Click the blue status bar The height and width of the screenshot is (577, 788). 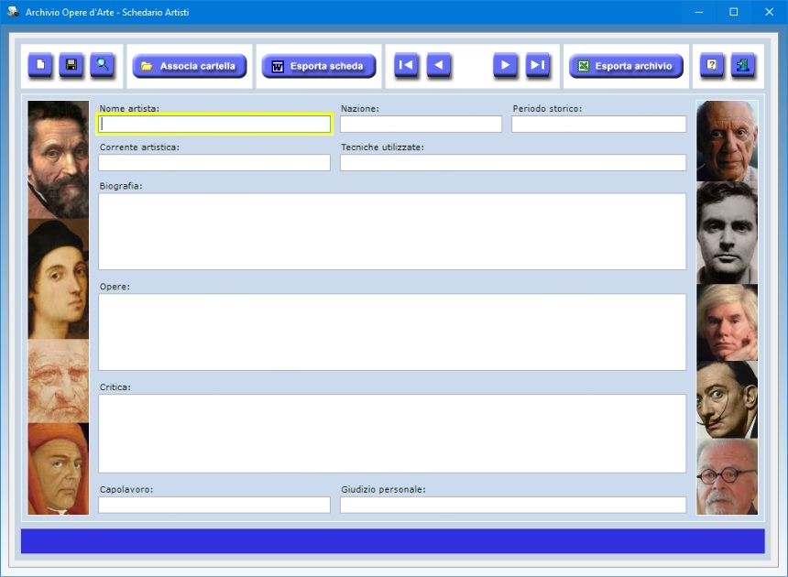[393, 541]
